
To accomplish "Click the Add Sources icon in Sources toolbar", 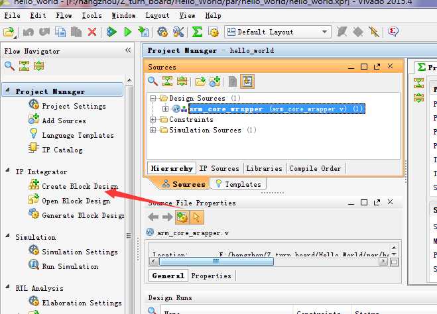I will [215, 81].
